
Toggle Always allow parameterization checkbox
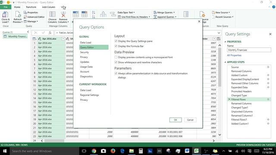(116, 73)
